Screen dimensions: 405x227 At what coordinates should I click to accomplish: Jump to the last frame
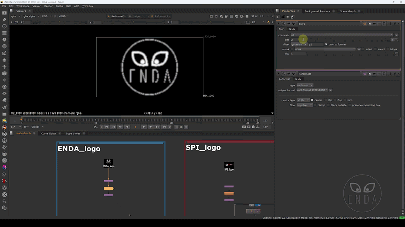[x=164, y=127]
